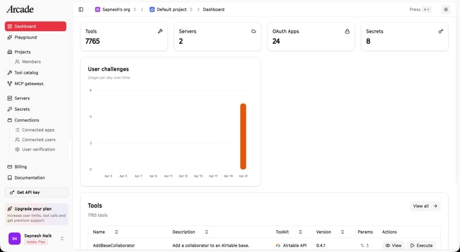
Task: Click the cloud icon in Servers card
Action: 254,32
